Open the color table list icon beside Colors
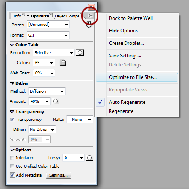 point(63,63)
